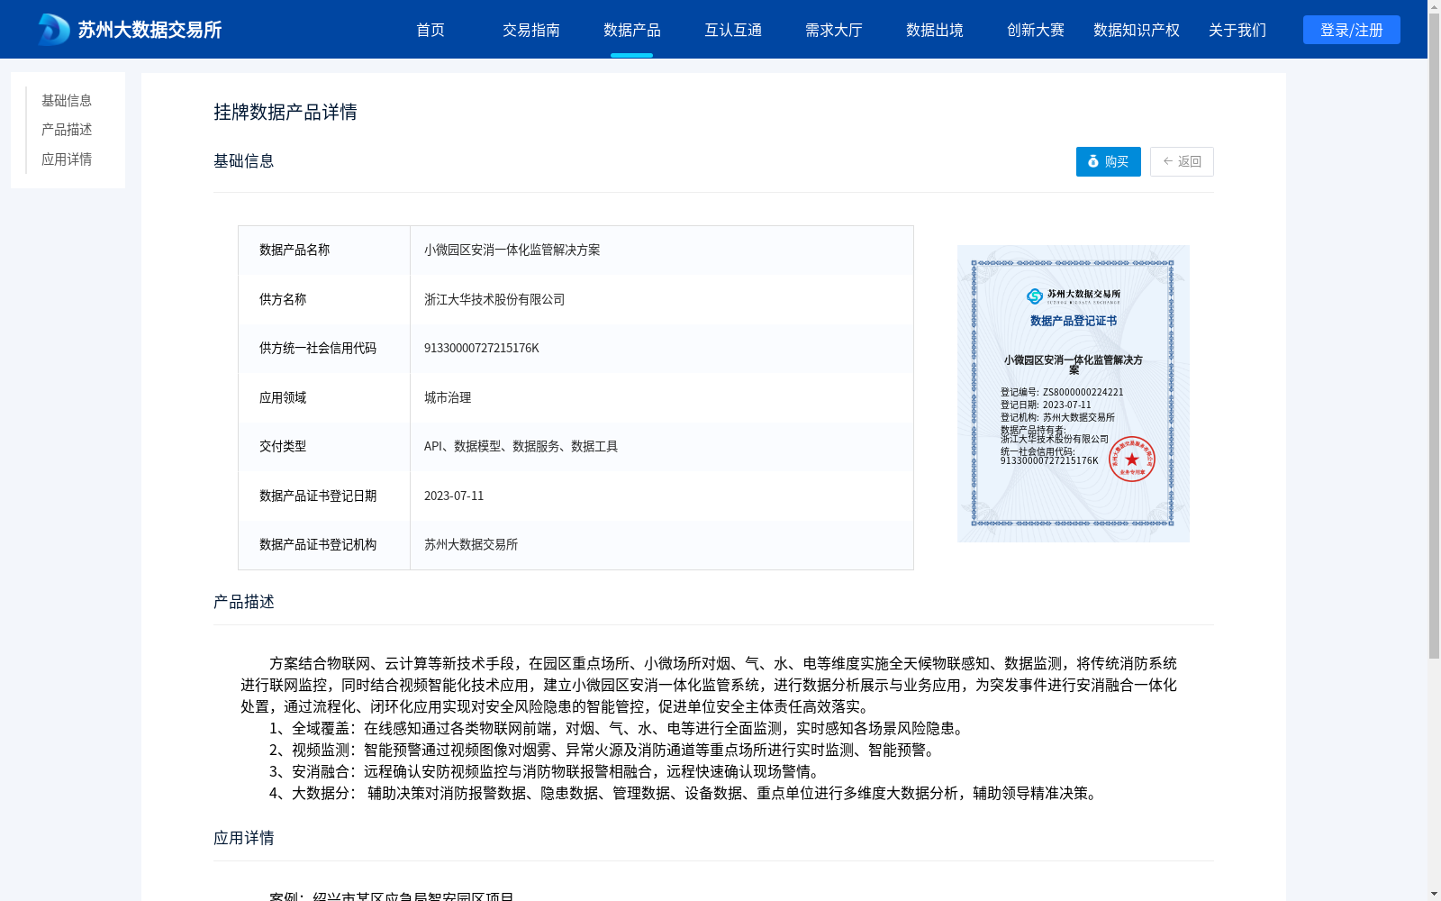This screenshot has width=1441, height=901.
Task: Click the 数据产品证书登记机构 label cell
Action: click(324, 545)
